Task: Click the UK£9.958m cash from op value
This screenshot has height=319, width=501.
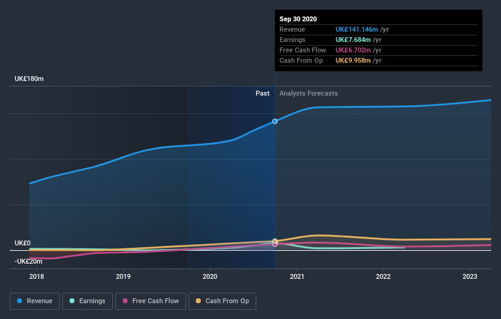Action: pos(353,60)
